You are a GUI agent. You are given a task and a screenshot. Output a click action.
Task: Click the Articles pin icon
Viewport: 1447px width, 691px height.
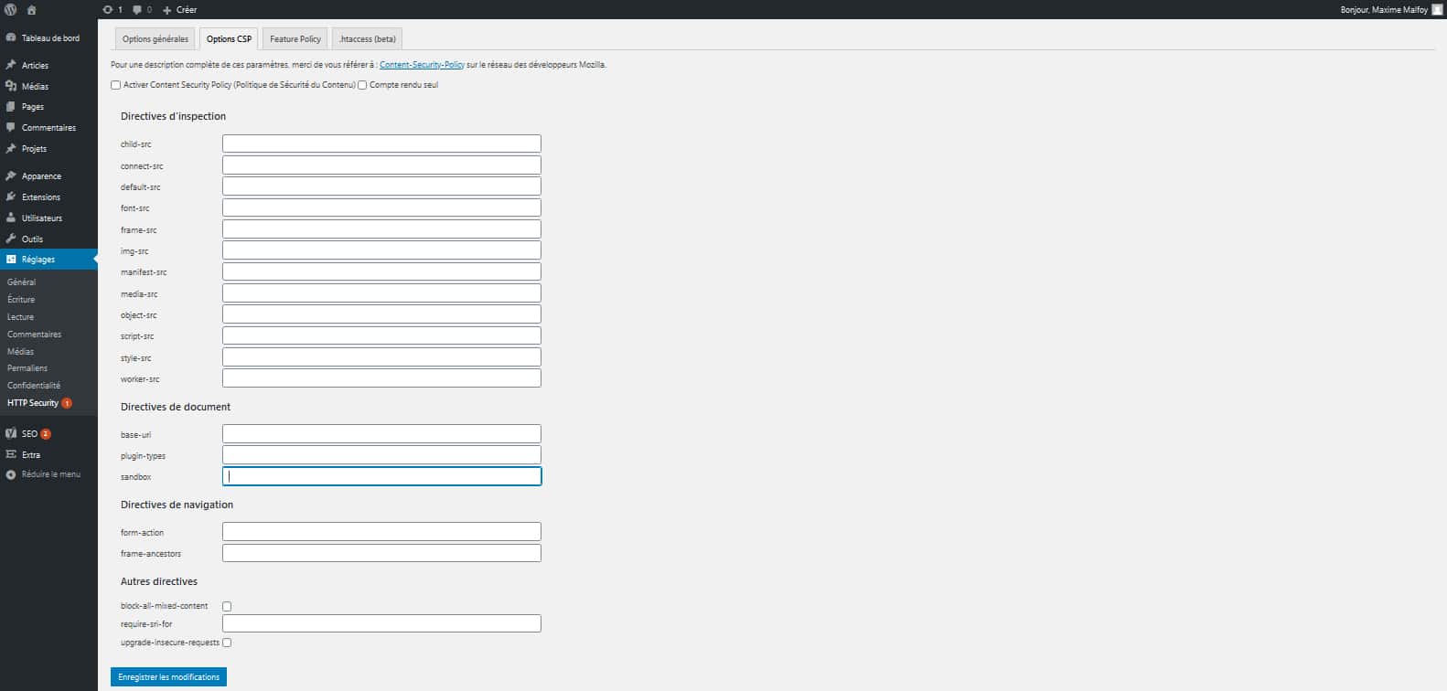coord(11,65)
